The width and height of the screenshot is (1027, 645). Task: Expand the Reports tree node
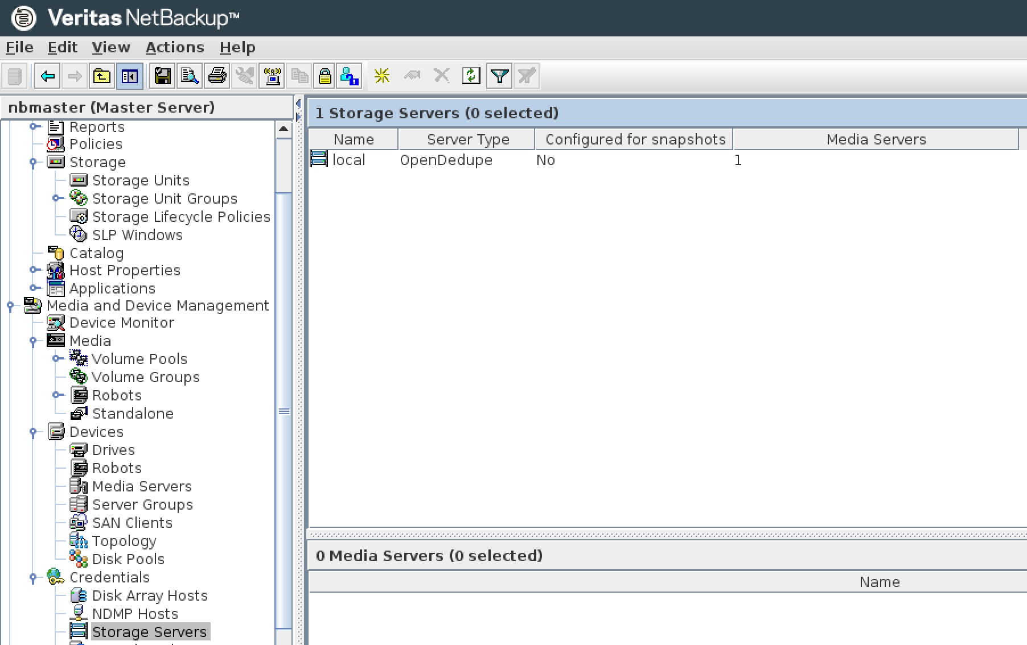pos(35,126)
